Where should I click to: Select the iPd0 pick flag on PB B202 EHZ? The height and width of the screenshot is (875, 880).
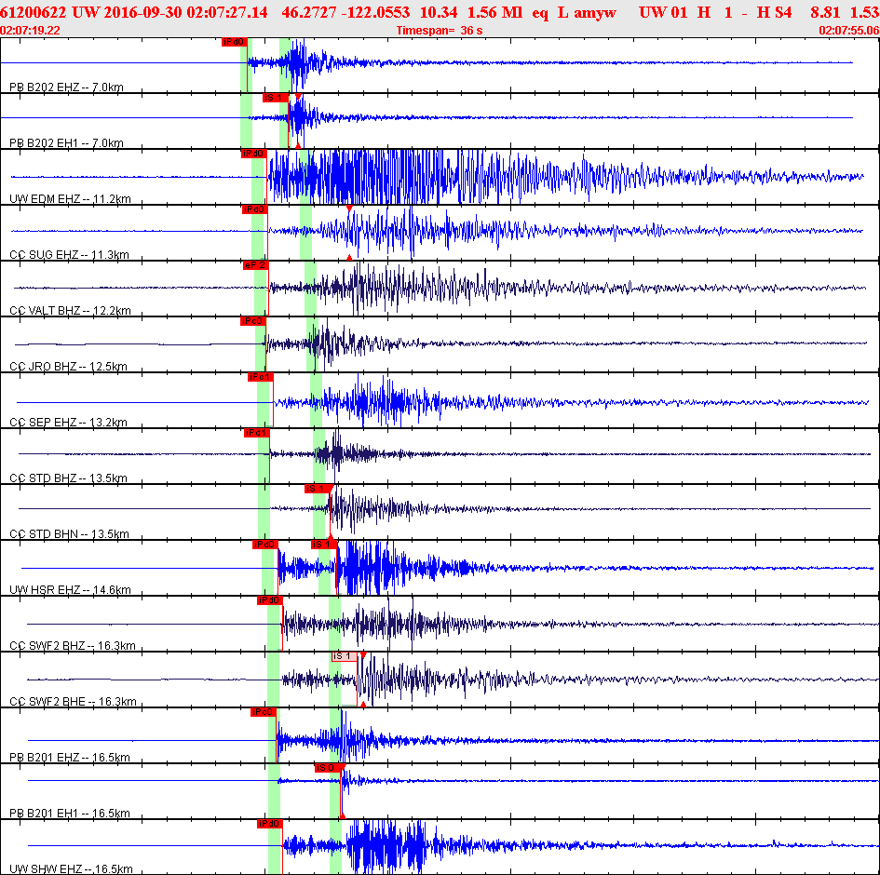[x=234, y=42]
